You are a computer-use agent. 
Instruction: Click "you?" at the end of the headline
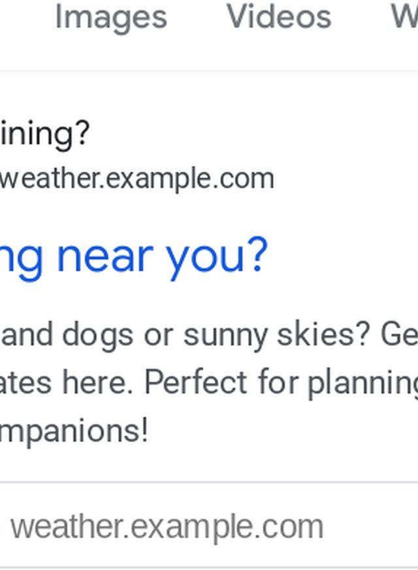tap(217, 256)
